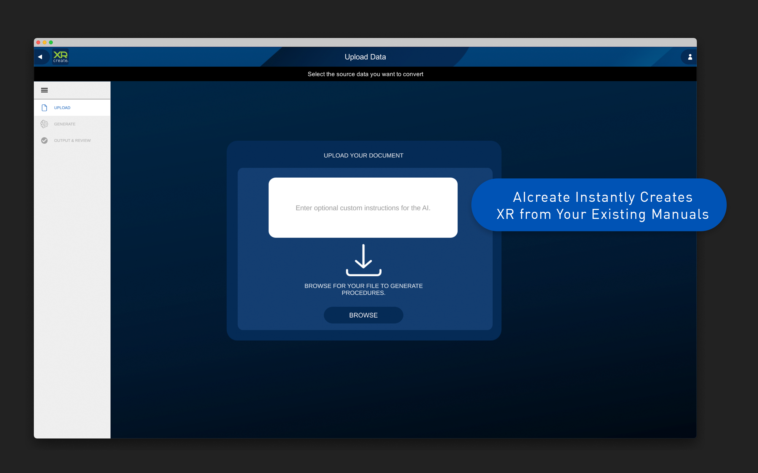Image resolution: width=758 pixels, height=473 pixels.
Task: Click the Generate brain icon
Action: [x=44, y=124]
